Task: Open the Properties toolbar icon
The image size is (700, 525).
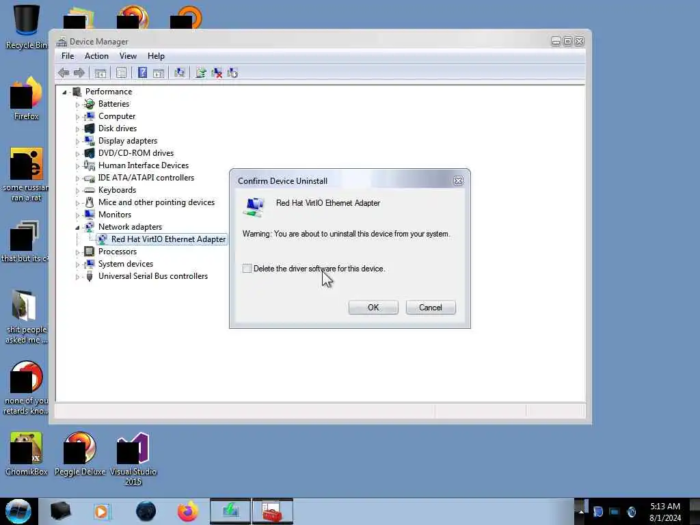Action: 122,72
